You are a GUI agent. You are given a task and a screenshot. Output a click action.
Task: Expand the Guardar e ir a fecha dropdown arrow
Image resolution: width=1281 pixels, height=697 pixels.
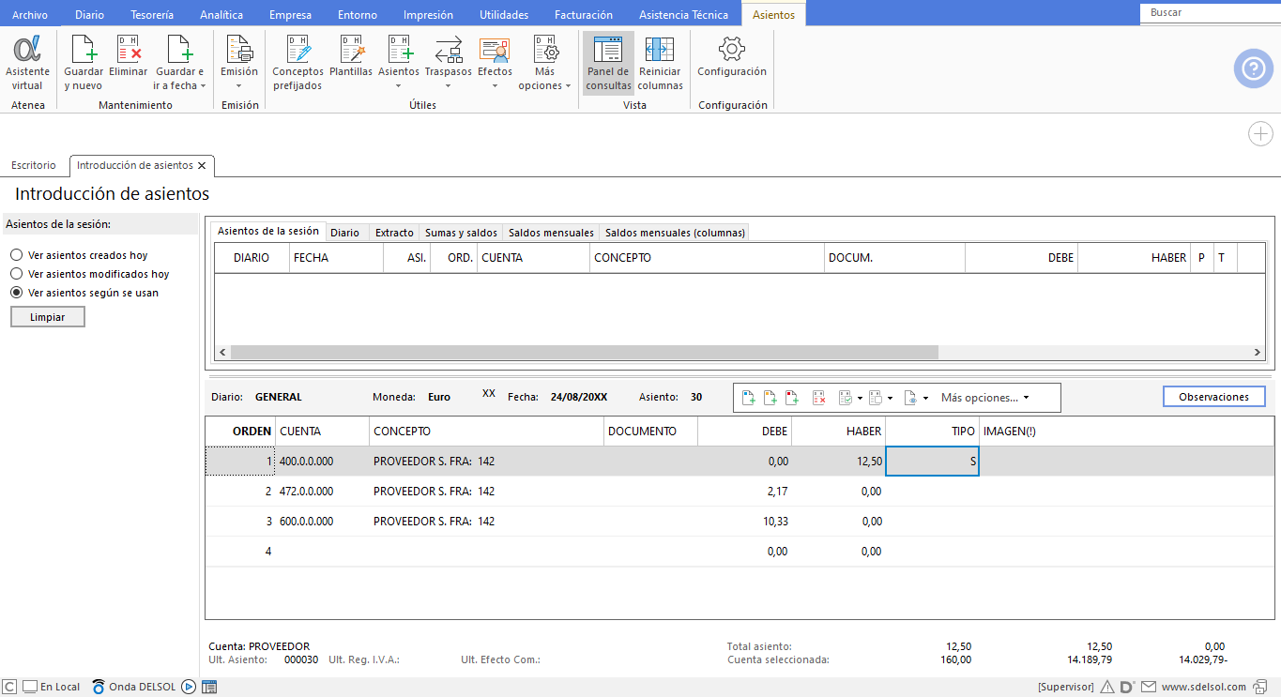204,86
